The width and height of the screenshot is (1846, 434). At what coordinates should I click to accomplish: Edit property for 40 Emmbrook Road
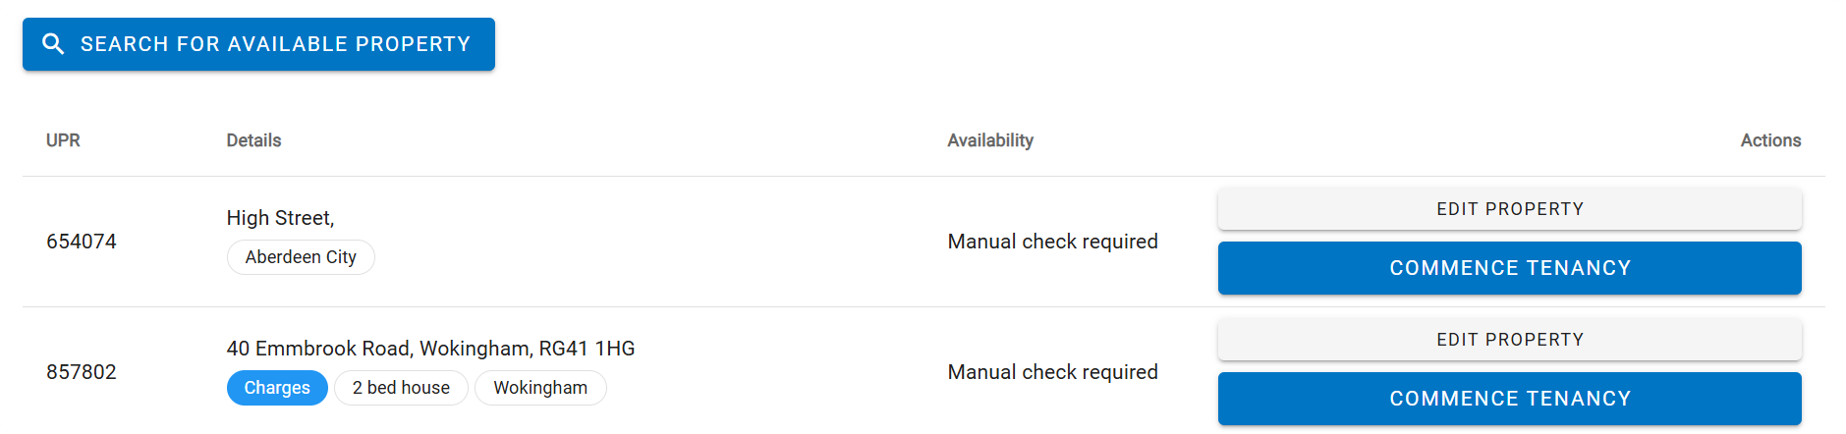1509,340
